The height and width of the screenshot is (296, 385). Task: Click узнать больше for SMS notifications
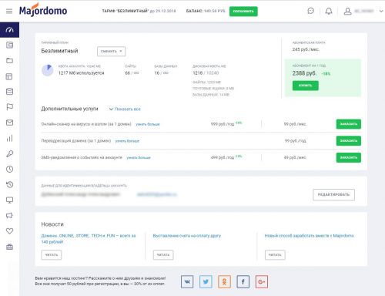tap(139, 158)
